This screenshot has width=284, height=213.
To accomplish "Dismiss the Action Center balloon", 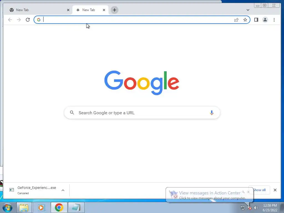I will [248, 192].
